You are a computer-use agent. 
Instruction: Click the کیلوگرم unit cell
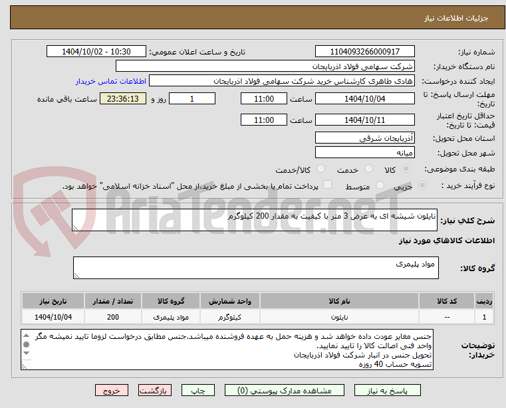coord(230,317)
